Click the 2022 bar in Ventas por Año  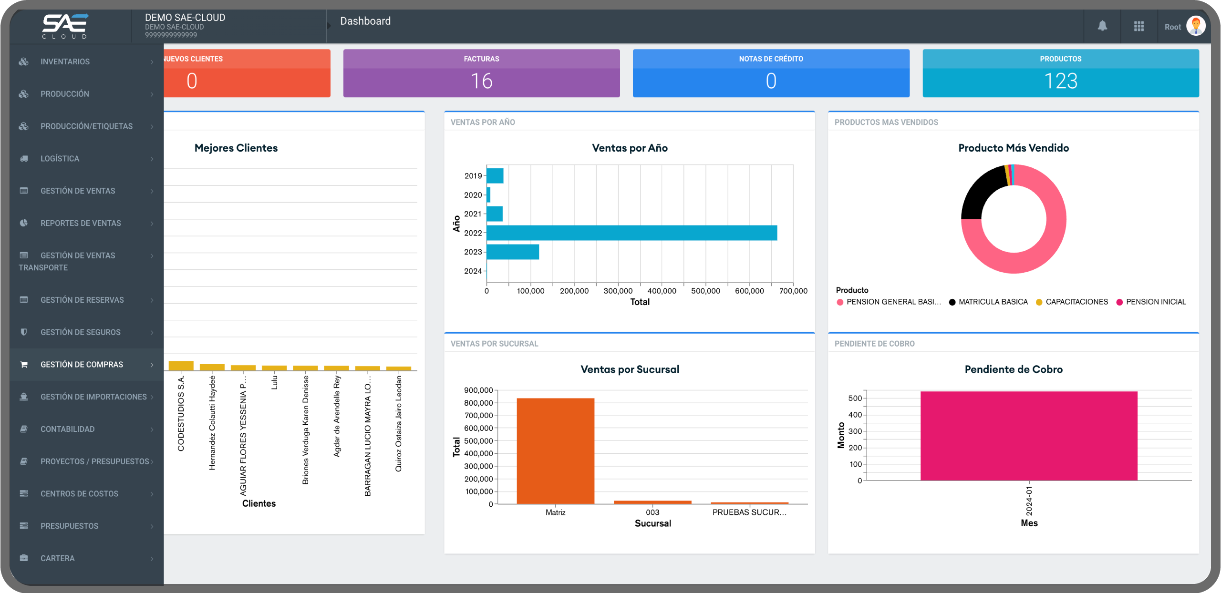point(631,233)
